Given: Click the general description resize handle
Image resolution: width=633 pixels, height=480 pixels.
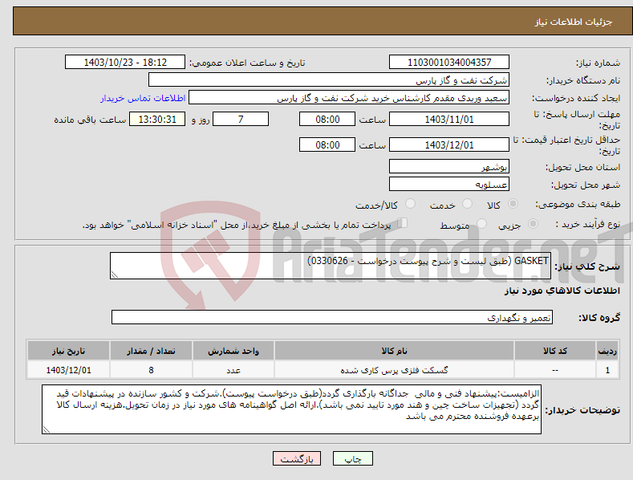Looking at the screenshot, I should point(115,275).
